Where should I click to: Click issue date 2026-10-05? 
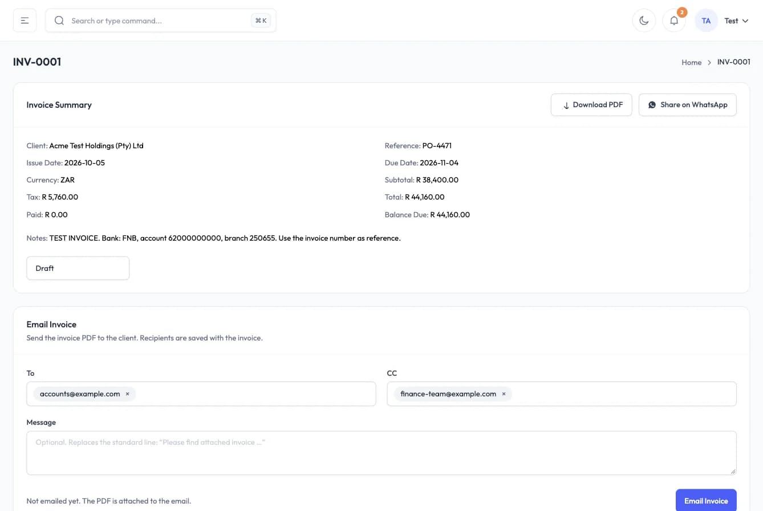(x=84, y=163)
